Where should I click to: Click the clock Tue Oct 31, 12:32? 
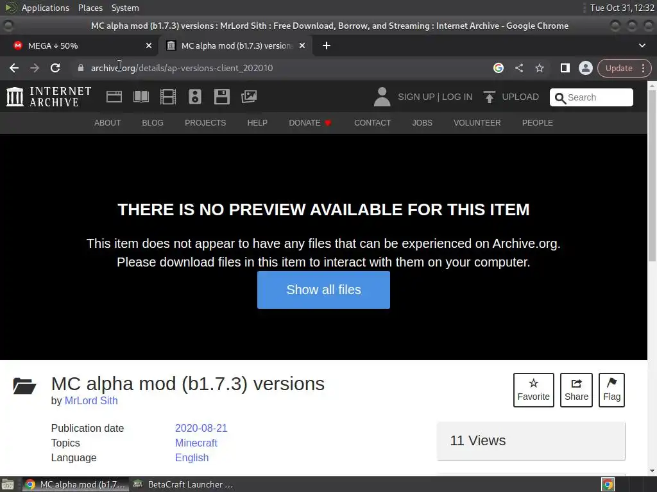(x=622, y=8)
